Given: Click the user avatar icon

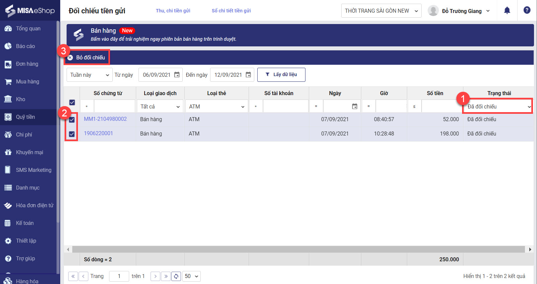Looking at the screenshot, I should pyautogui.click(x=433, y=11).
